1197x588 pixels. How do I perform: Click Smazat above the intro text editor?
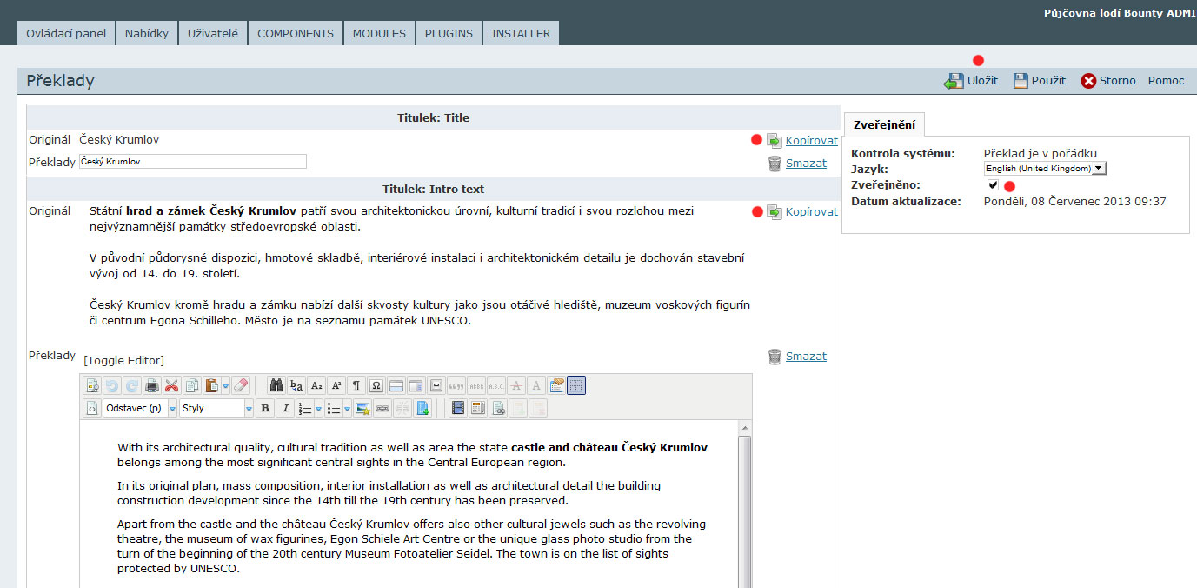point(806,356)
